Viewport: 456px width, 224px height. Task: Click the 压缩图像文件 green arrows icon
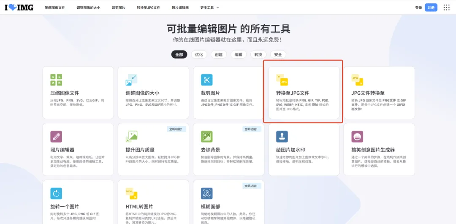(x=56, y=80)
